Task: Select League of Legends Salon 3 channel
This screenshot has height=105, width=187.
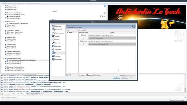Action: pyautogui.click(x=14, y=55)
